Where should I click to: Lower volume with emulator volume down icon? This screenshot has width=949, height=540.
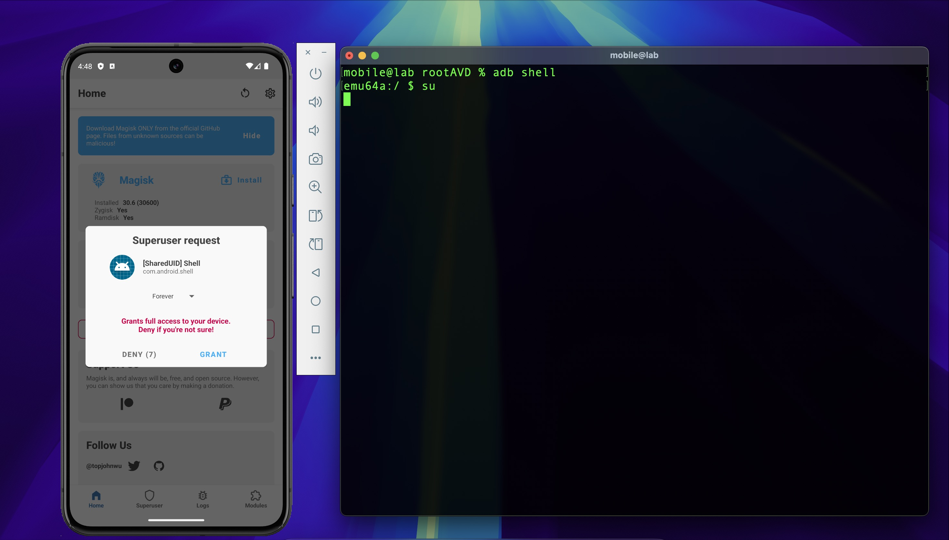pos(314,130)
